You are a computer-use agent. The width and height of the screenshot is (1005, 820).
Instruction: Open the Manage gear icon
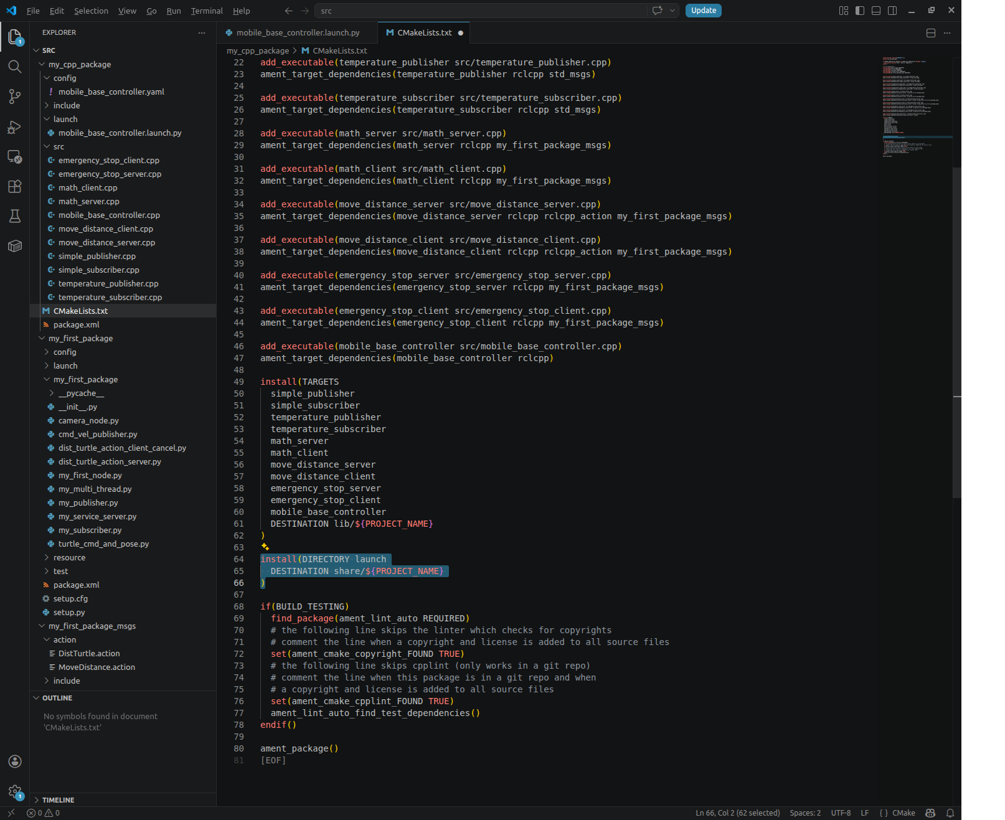(x=15, y=791)
